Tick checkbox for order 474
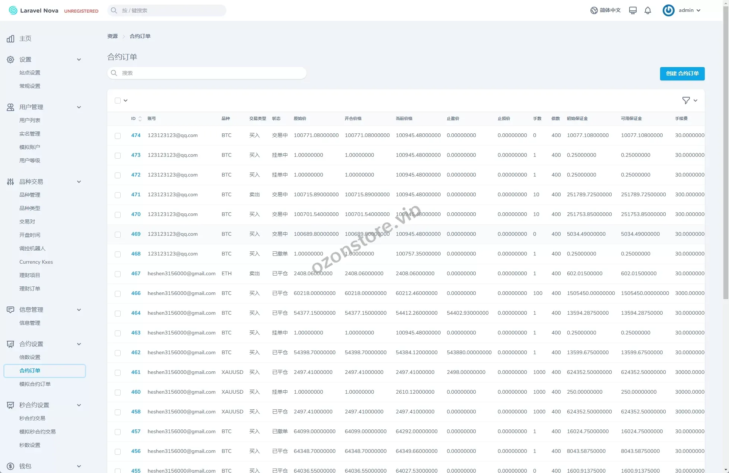 point(118,136)
